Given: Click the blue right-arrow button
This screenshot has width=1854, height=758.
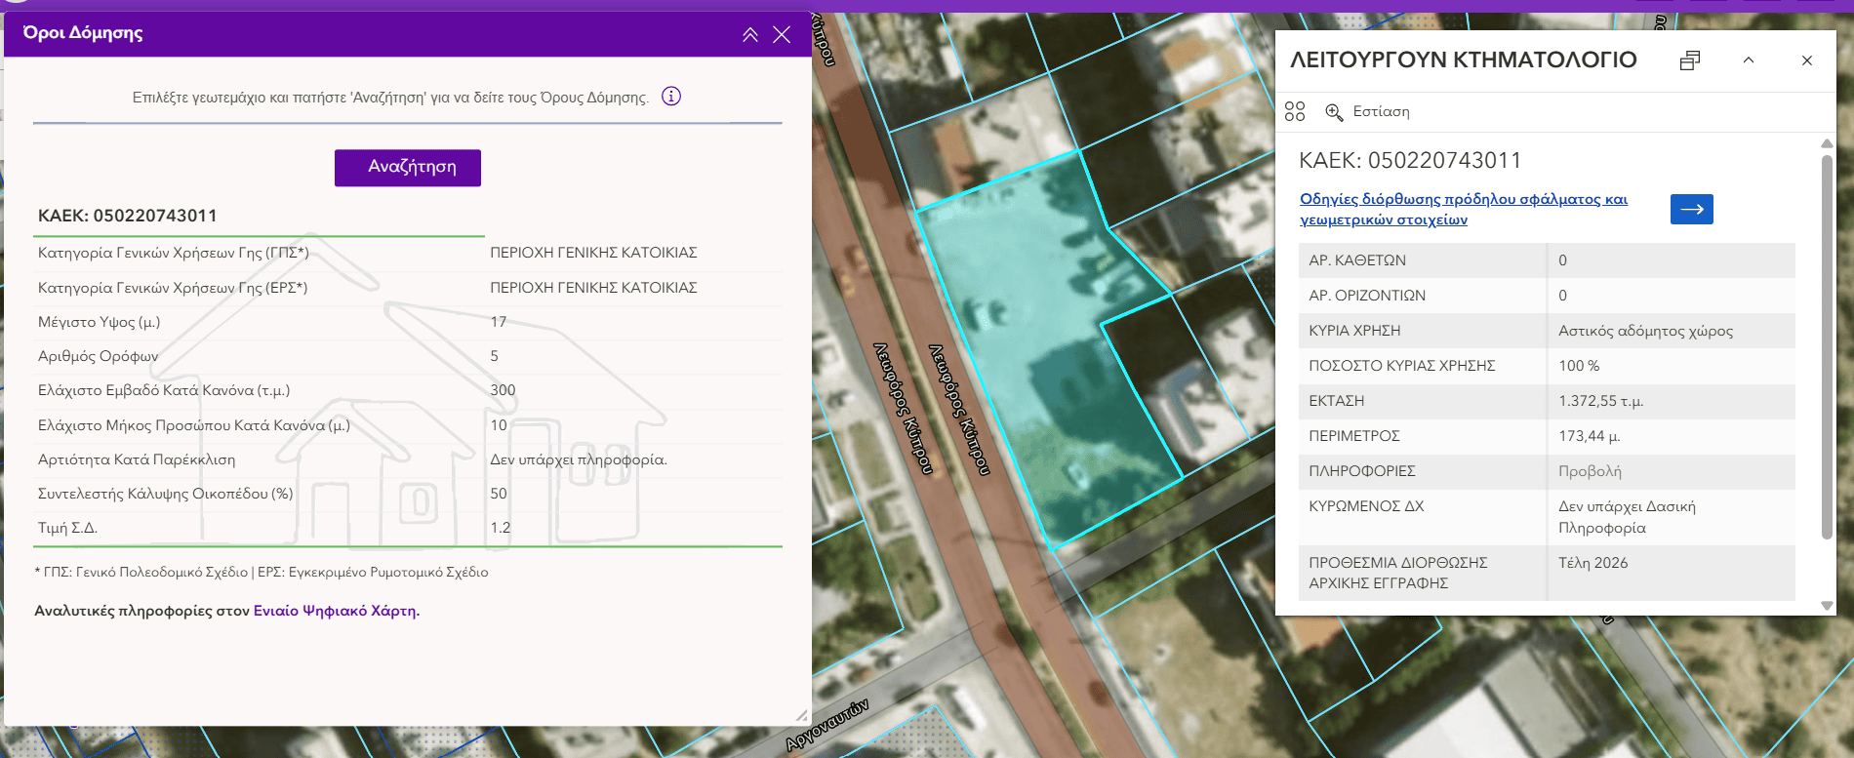Looking at the screenshot, I should click(1691, 209).
